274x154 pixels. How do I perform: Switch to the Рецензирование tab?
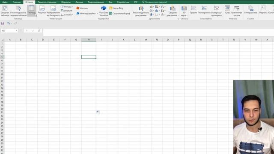pyautogui.click(x=96, y=2)
